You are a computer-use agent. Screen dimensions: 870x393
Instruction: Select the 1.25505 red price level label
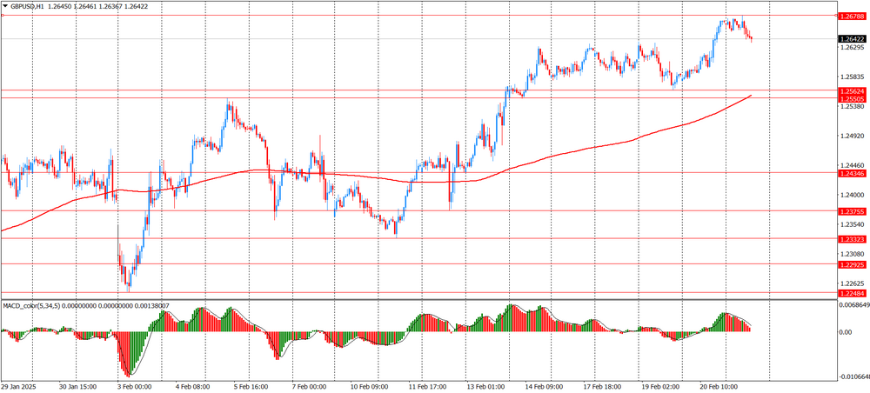coord(852,99)
